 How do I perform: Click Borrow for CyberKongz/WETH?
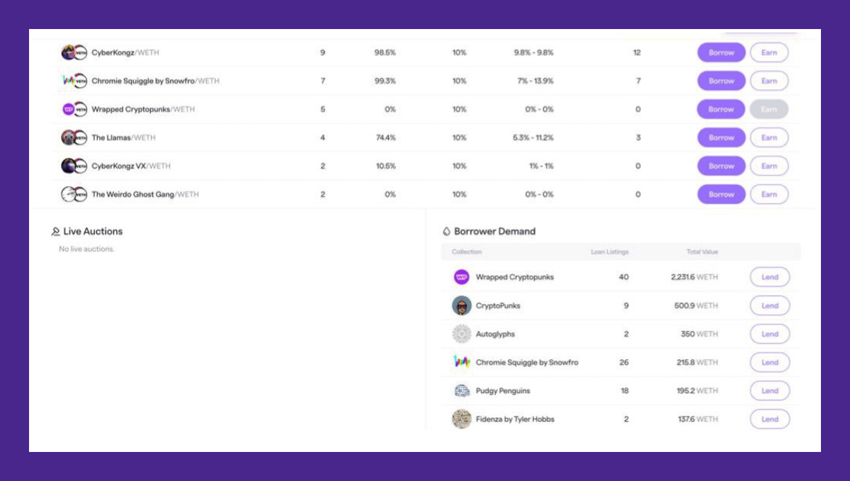721,52
